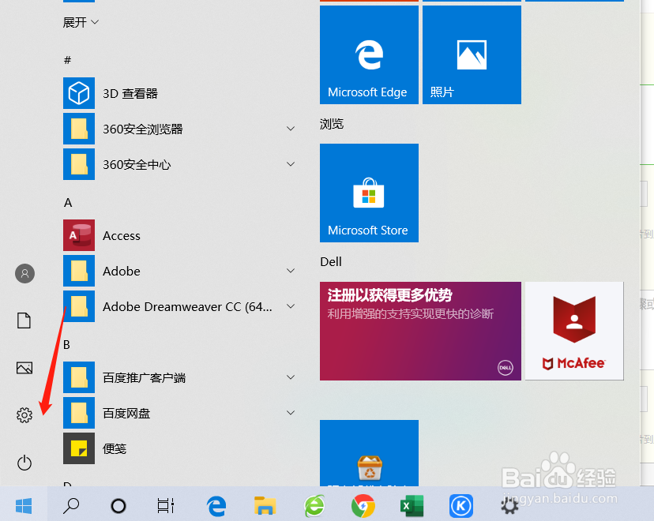The height and width of the screenshot is (521, 654).
Task: Select the user account icon
Action: coord(24,273)
